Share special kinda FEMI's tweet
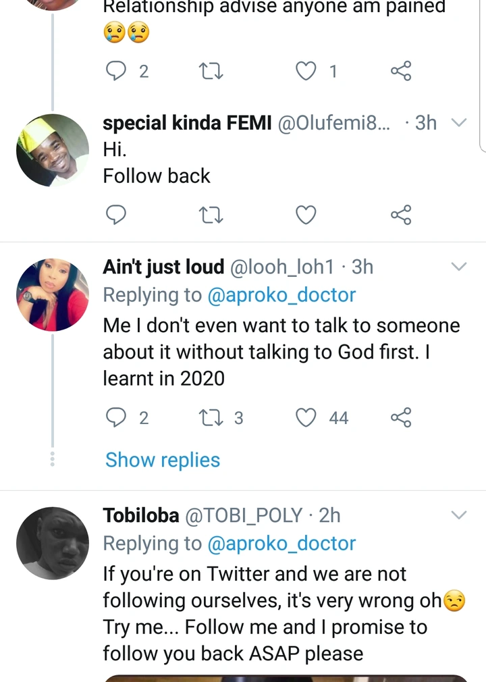486x682 pixels. coord(401,215)
